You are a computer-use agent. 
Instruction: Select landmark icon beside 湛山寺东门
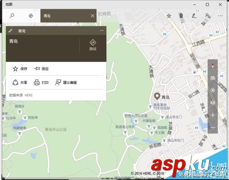(x=164, y=140)
